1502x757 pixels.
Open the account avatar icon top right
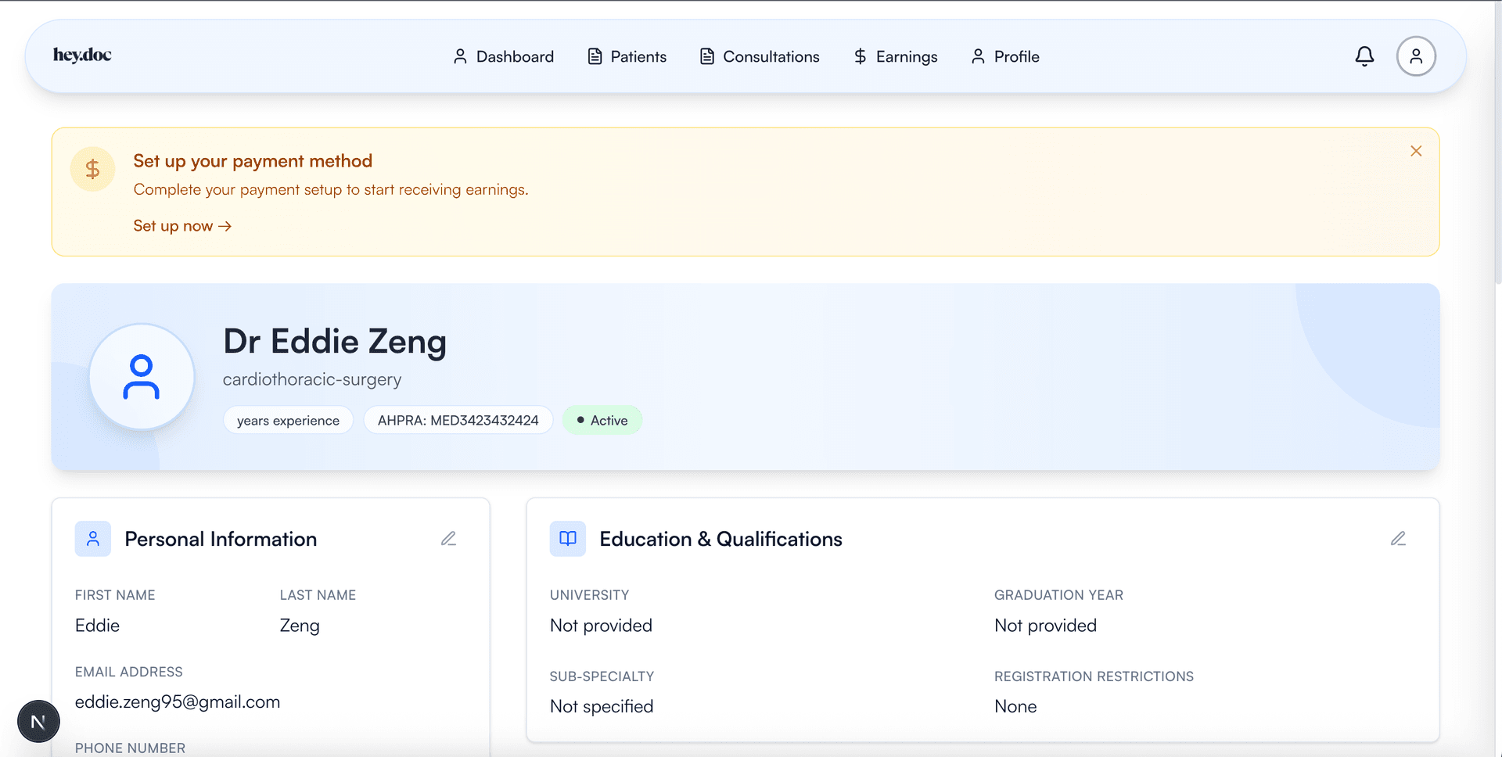[x=1415, y=56]
